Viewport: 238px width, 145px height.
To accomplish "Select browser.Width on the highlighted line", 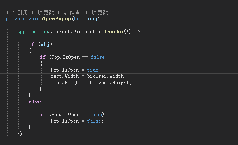I will (106, 76).
